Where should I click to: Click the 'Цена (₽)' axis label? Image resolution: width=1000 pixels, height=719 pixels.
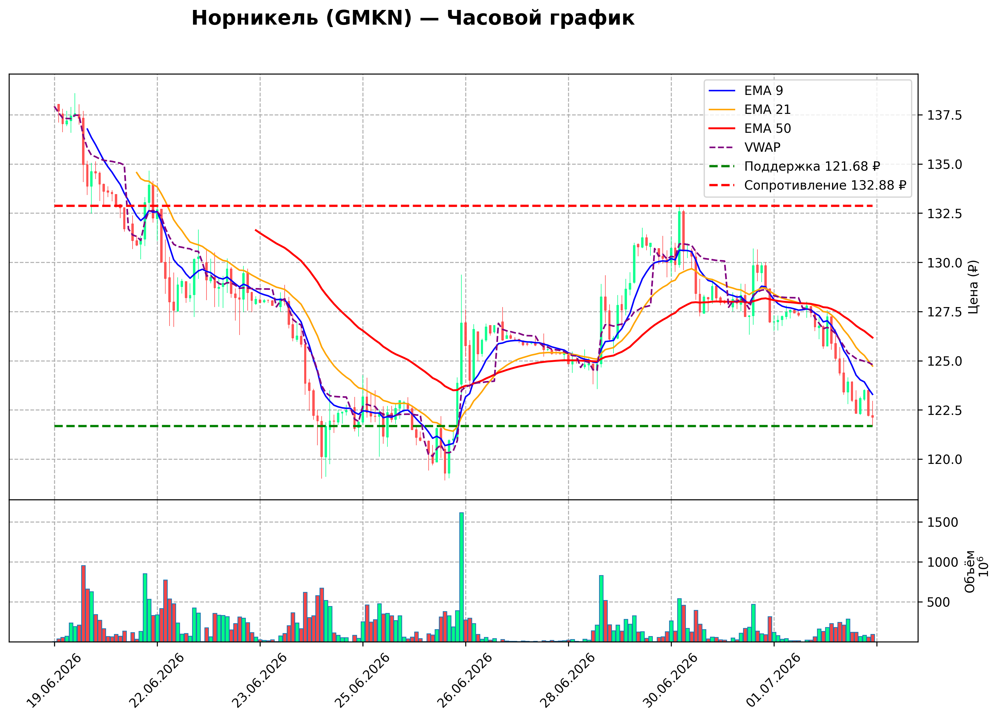[973, 287]
